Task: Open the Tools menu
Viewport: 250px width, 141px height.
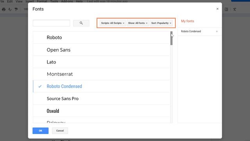Action: (54, 2)
